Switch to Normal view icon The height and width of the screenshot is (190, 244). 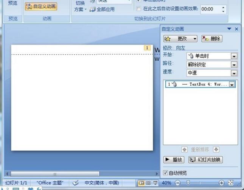point(141,183)
